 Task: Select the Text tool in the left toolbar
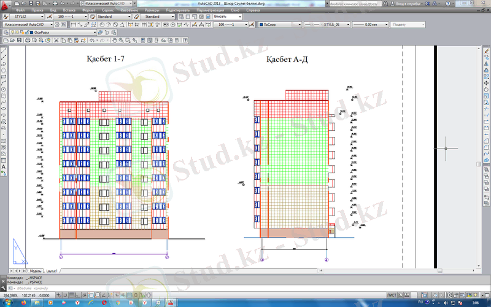[x=4, y=166]
